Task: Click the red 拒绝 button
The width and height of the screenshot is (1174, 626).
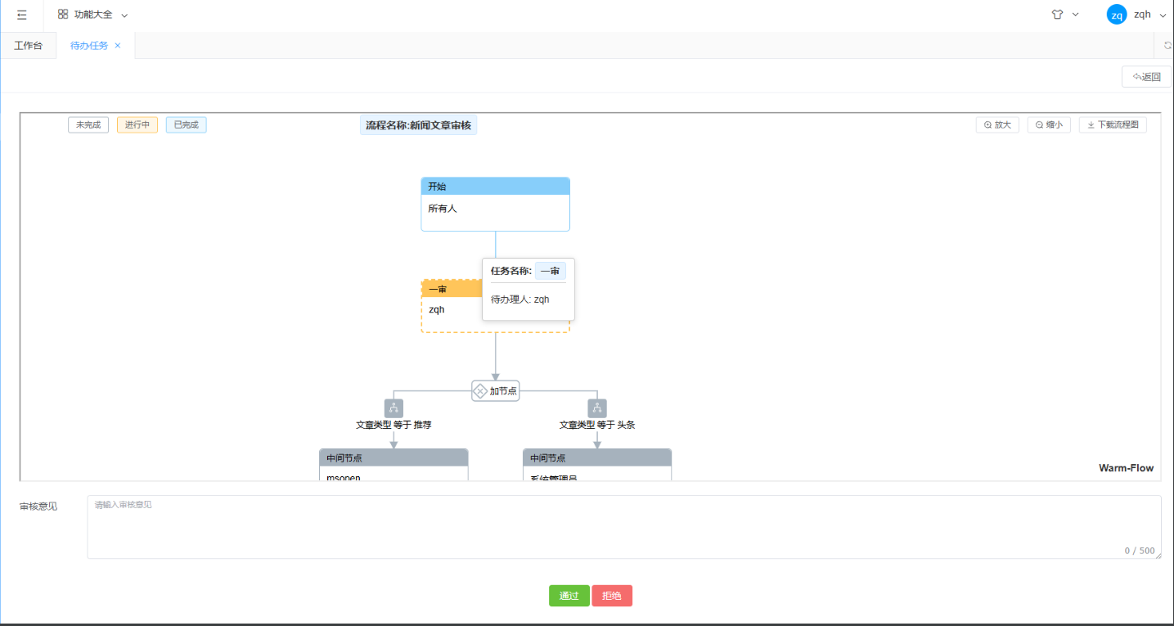Action: coord(612,596)
